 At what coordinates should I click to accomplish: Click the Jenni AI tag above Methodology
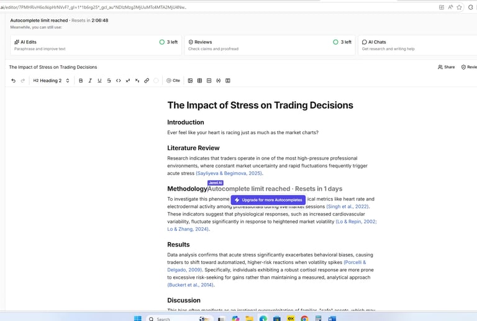point(216,183)
